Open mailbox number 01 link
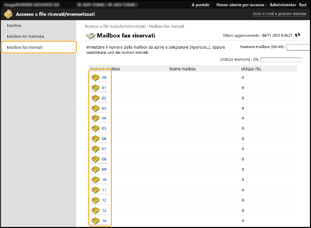Screen dimensions: 311x228 [104, 88]
